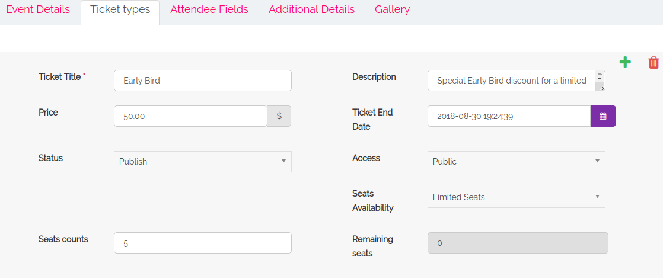Click the green plus add ticket icon
The height and width of the screenshot is (279, 663).
tap(625, 62)
